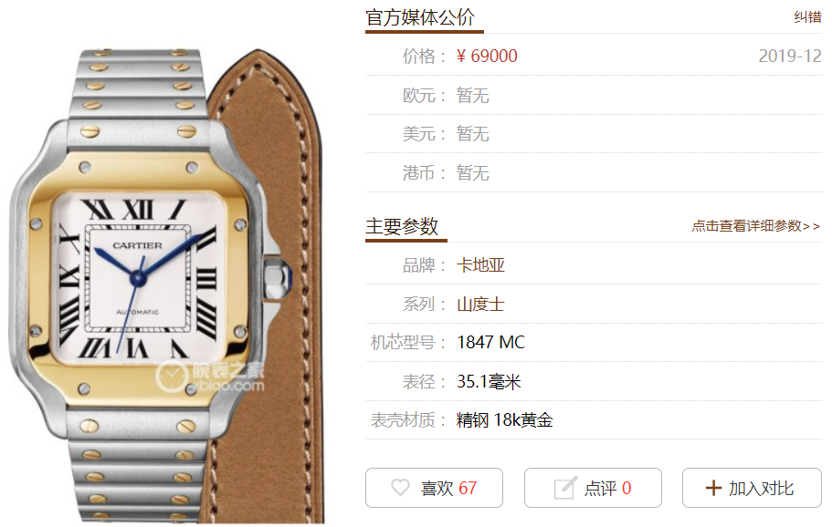
Task: Click the price ¥ 69000
Action: click(x=487, y=57)
